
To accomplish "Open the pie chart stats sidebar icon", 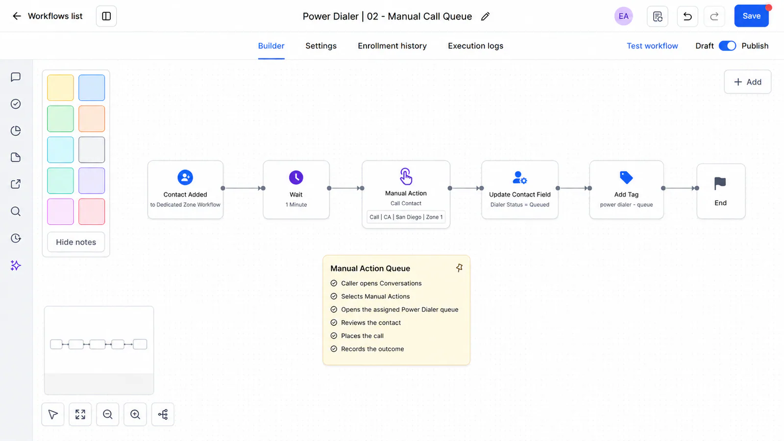I will (x=16, y=131).
